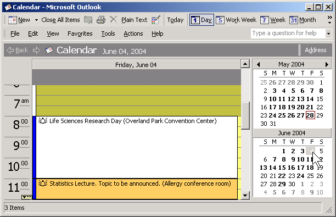Select June 29 in date navigator

pyautogui.click(x=282, y=184)
